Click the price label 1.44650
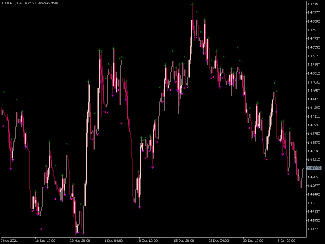The height and width of the screenshot is (244, 325). (314, 91)
